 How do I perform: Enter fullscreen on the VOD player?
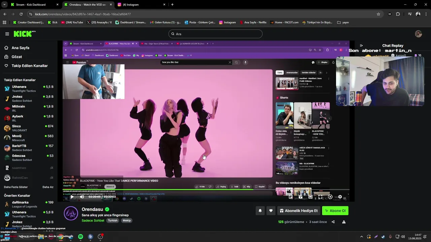(320, 197)
